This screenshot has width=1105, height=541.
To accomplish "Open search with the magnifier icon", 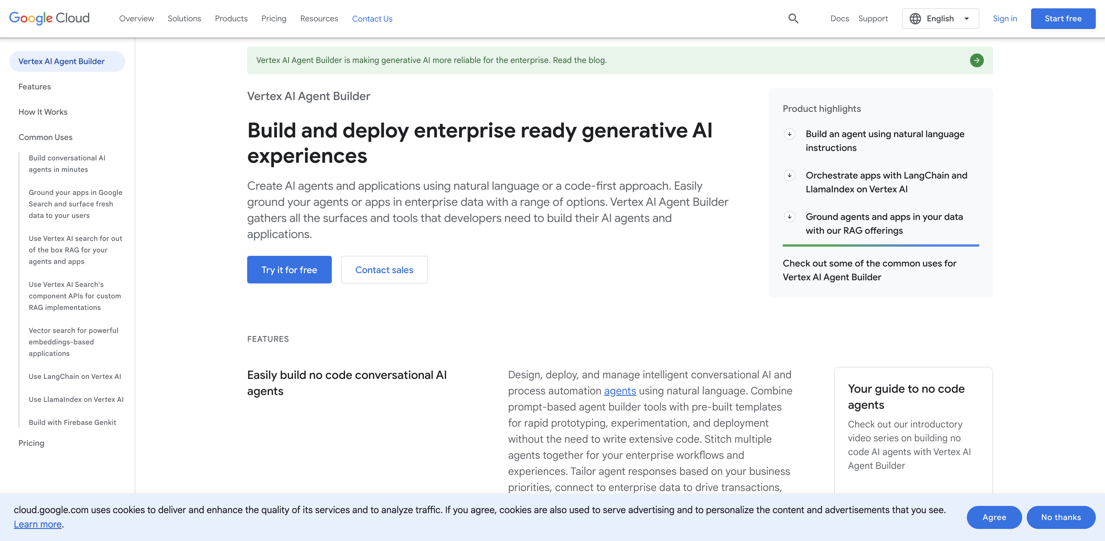I will (x=793, y=18).
